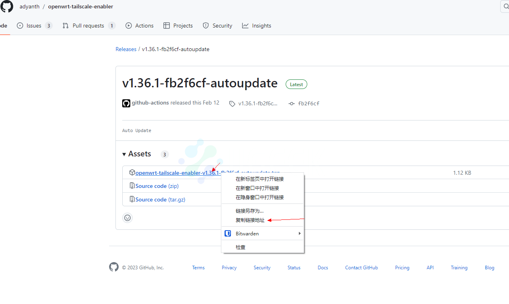Click the Latest release badge
The image size is (509, 304).
point(296,84)
